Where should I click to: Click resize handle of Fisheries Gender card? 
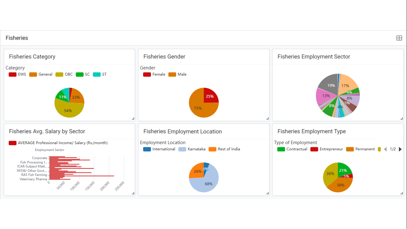click(267, 119)
